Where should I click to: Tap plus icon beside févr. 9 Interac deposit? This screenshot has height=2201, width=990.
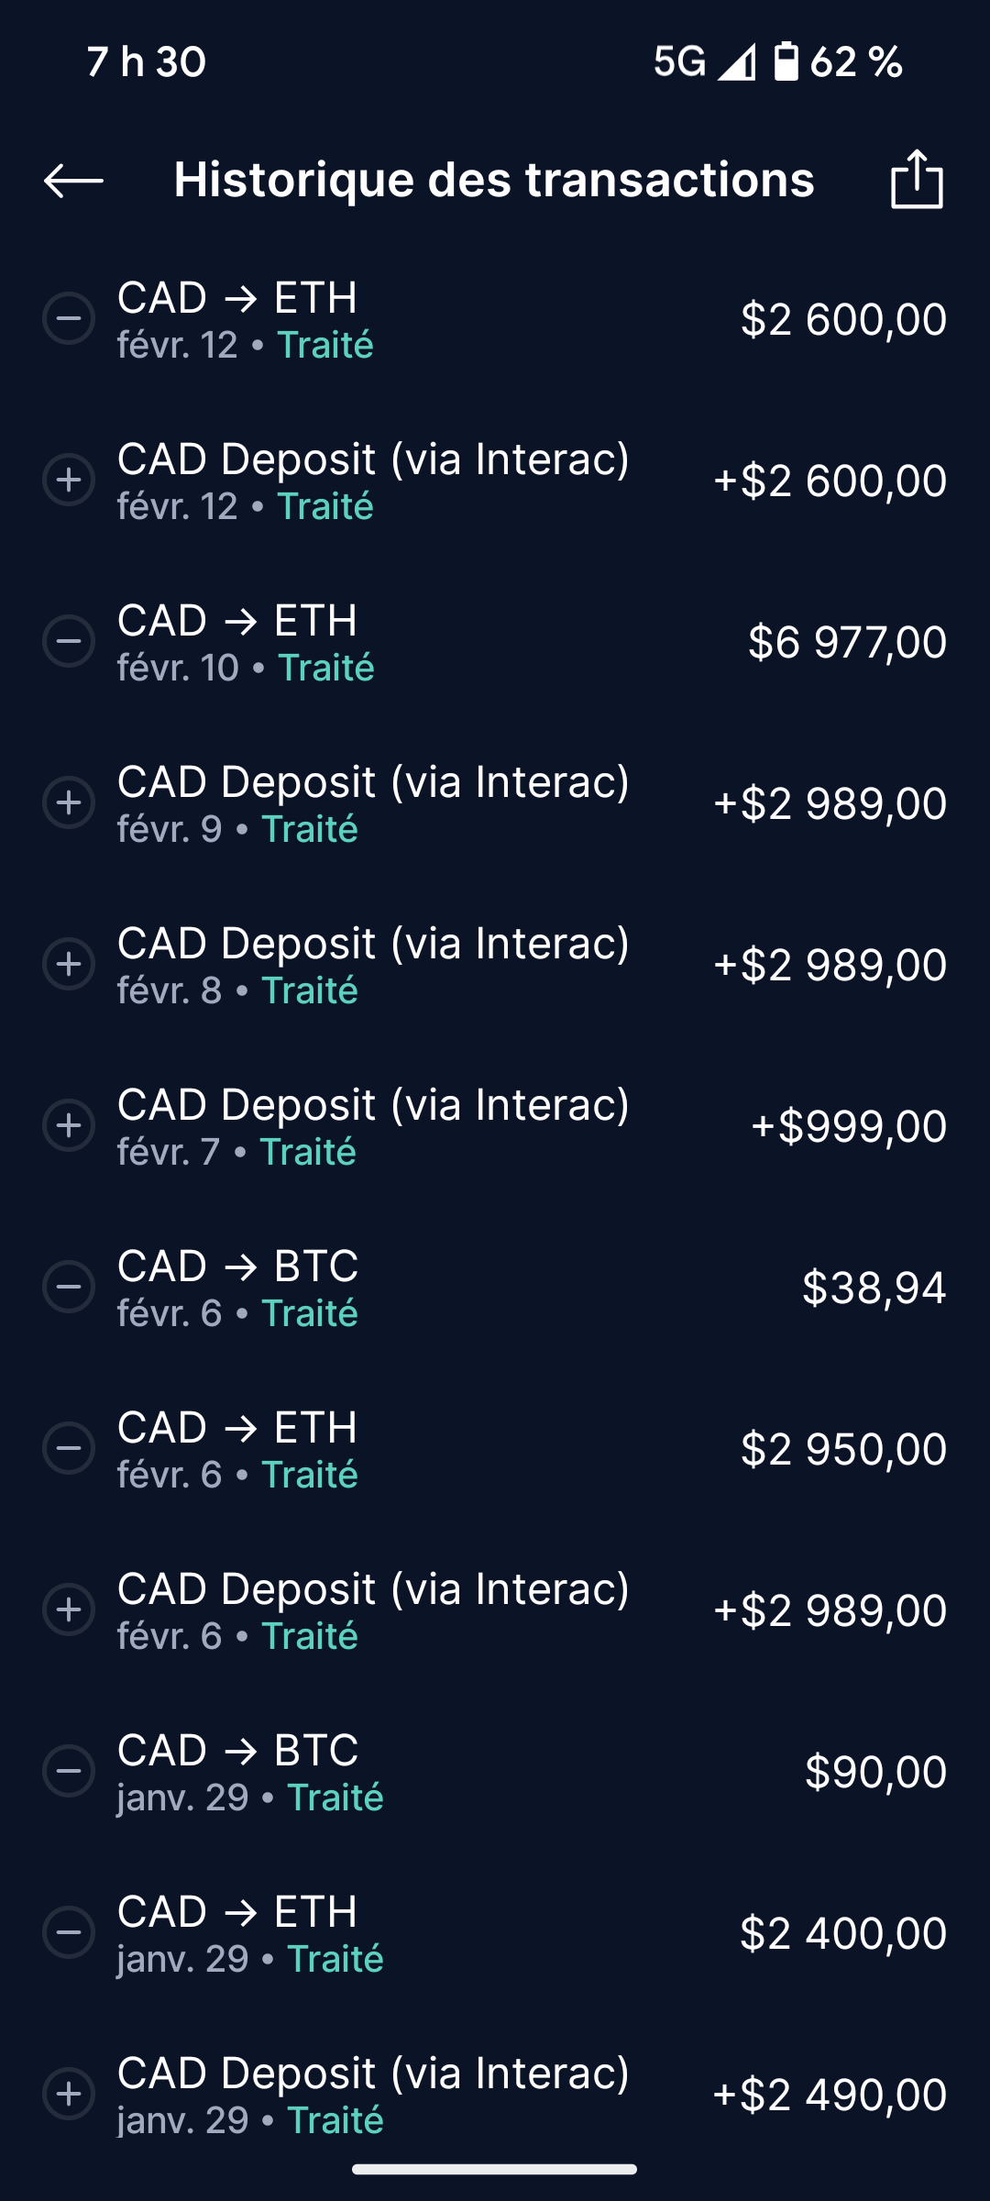tap(69, 803)
